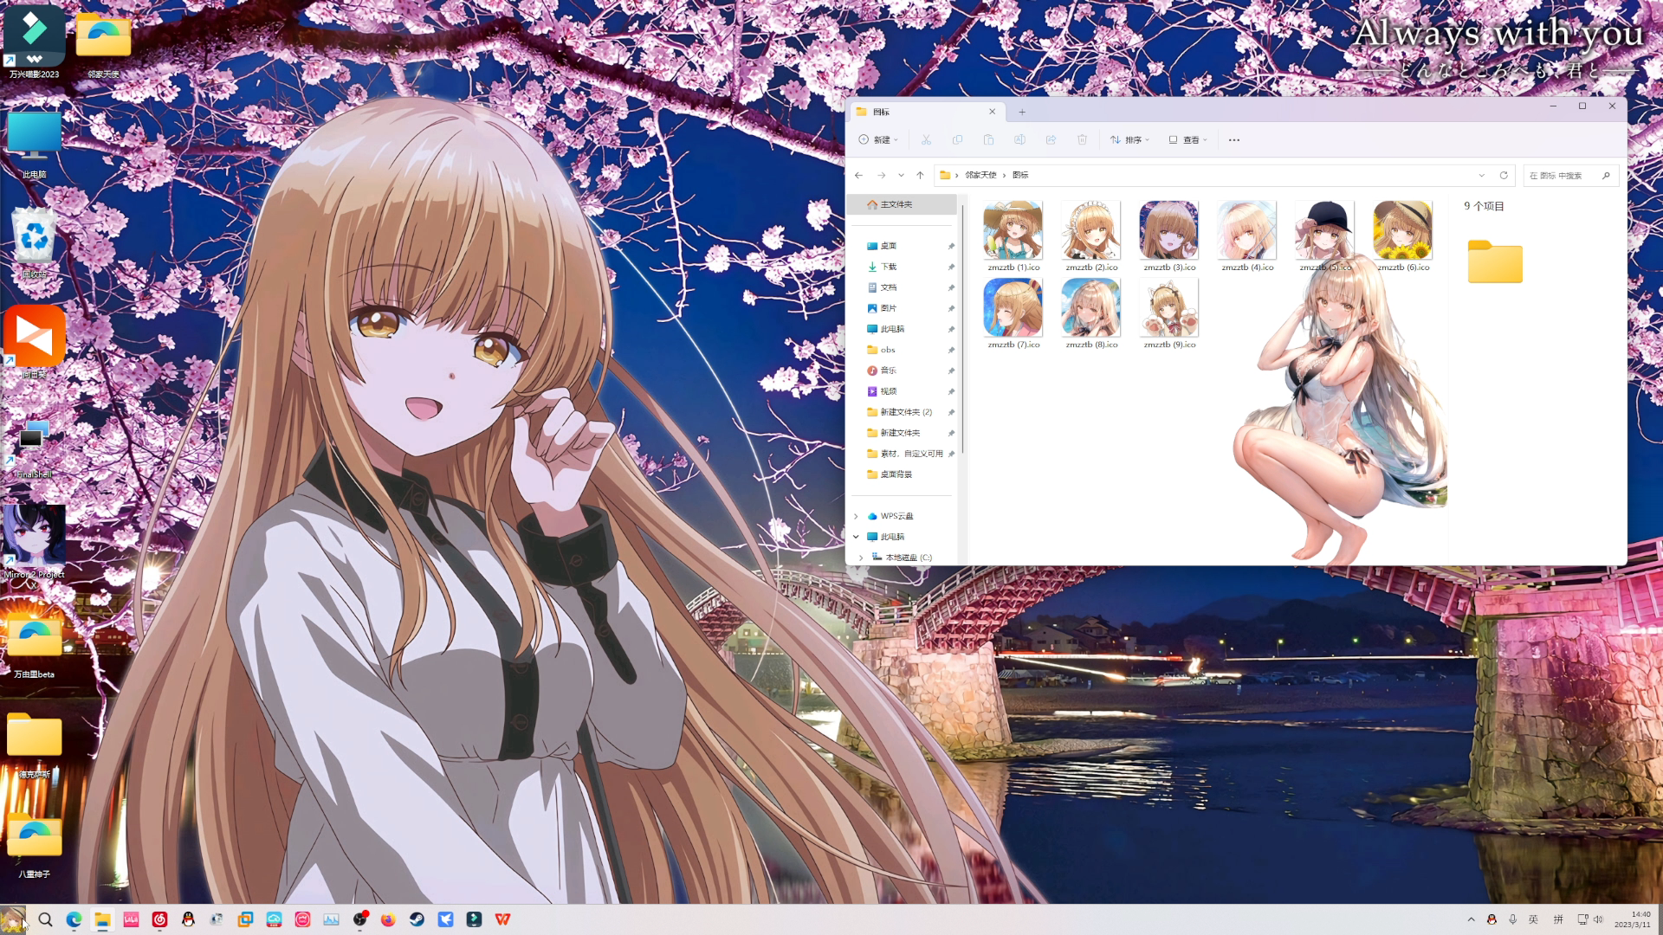Open Steam from the taskbar
Screen dimensions: 1663x935
[x=417, y=919]
